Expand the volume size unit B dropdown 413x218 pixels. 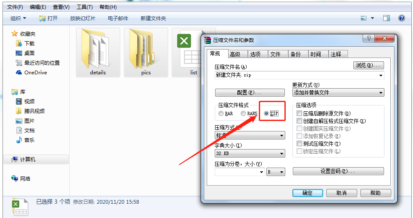tap(276, 172)
